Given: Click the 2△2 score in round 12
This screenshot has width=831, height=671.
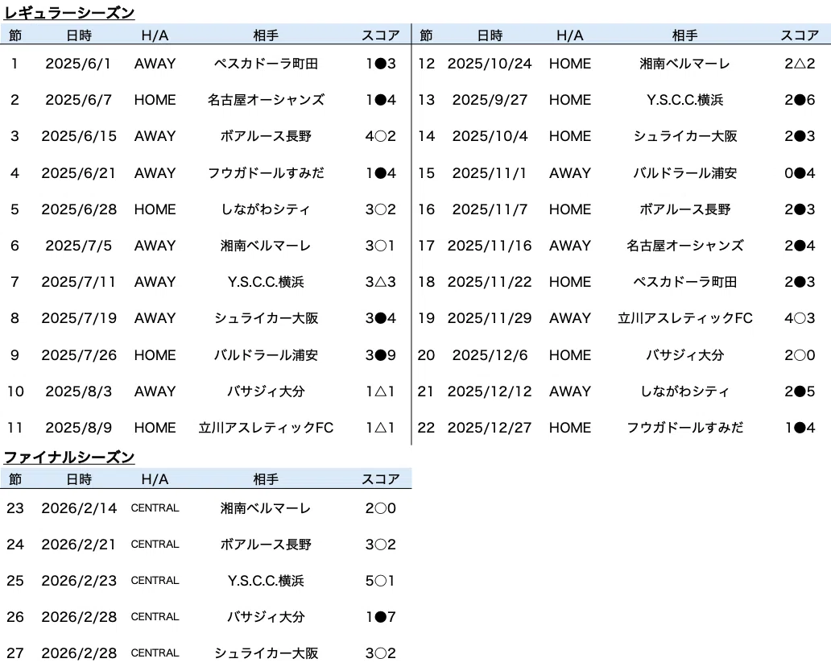Looking at the screenshot, I should point(800,64).
